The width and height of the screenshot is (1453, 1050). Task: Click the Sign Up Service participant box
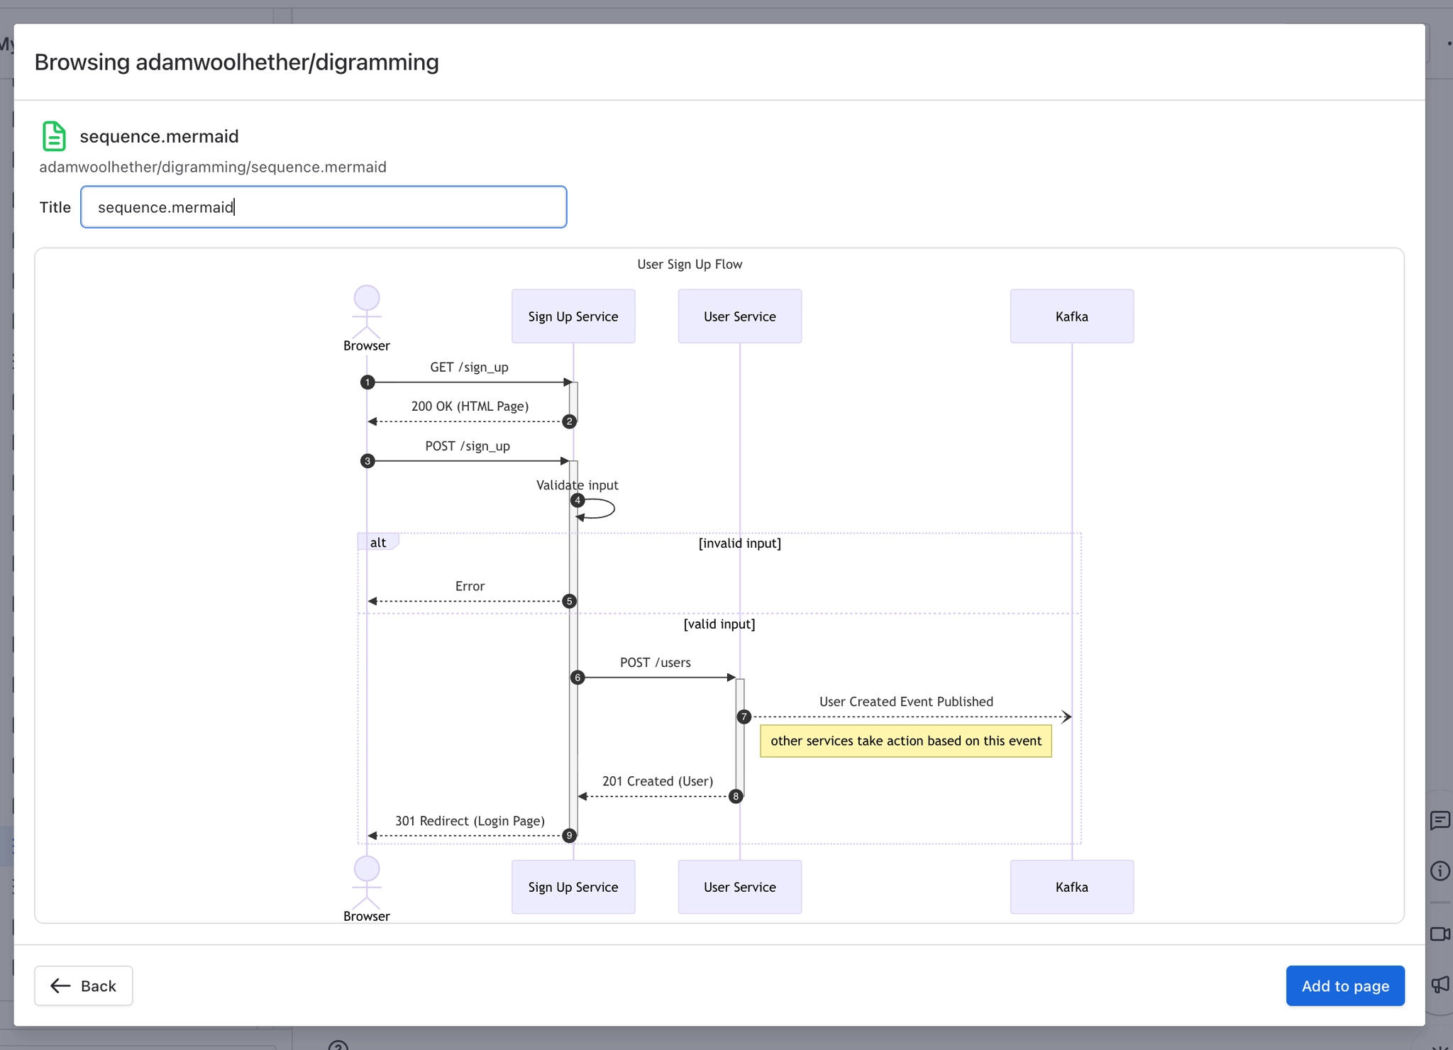tap(573, 316)
